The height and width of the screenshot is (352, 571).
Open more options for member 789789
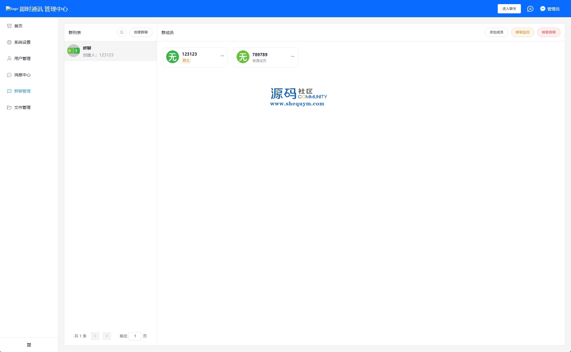point(293,56)
